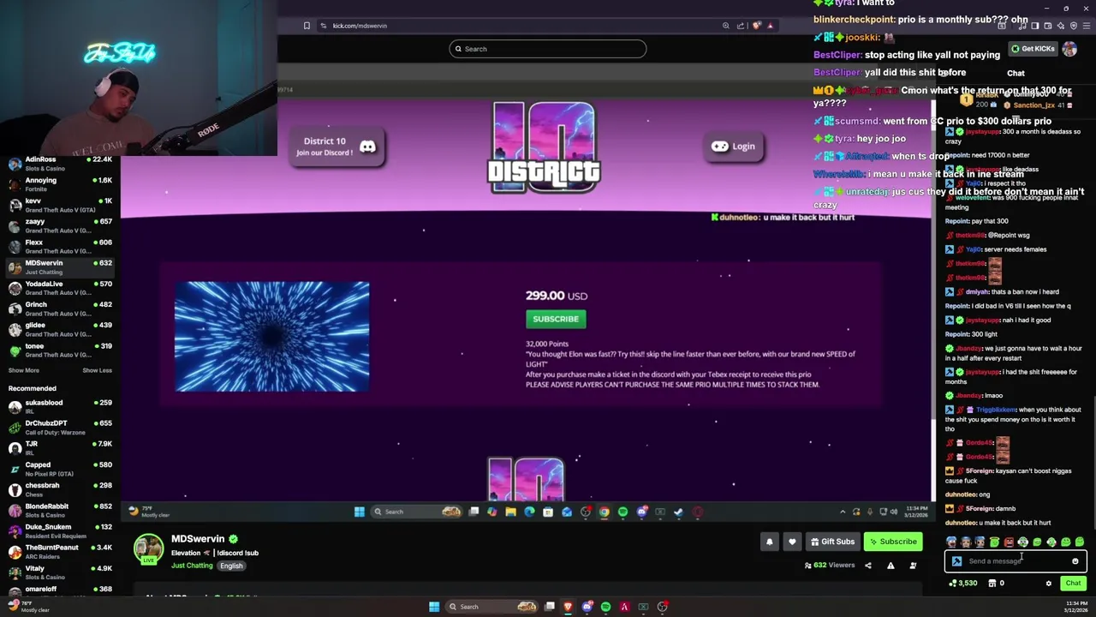Click the Get KICKs button
The width and height of the screenshot is (1096, 617).
click(1033, 49)
